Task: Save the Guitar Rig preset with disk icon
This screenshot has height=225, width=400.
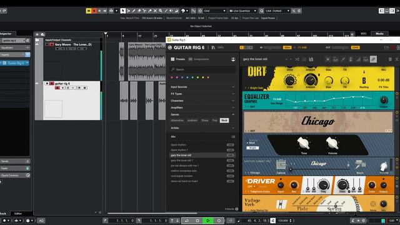Action: 311,59
